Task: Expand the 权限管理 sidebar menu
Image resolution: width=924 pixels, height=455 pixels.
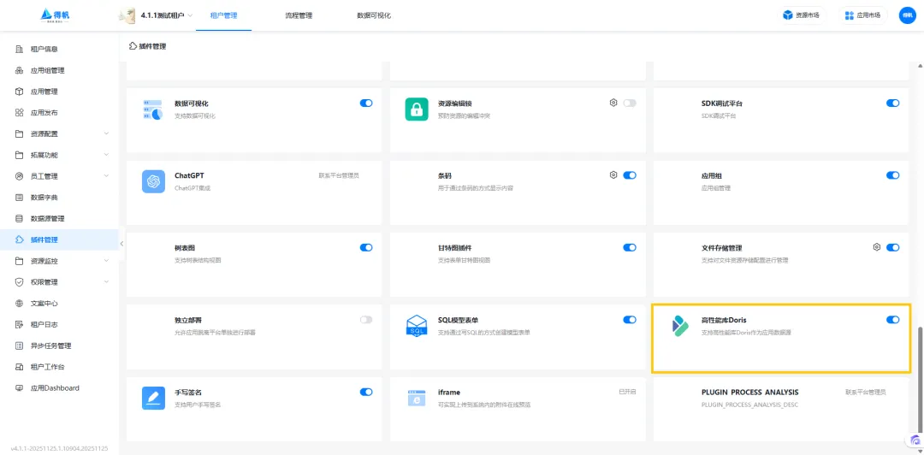Action: 107,282
